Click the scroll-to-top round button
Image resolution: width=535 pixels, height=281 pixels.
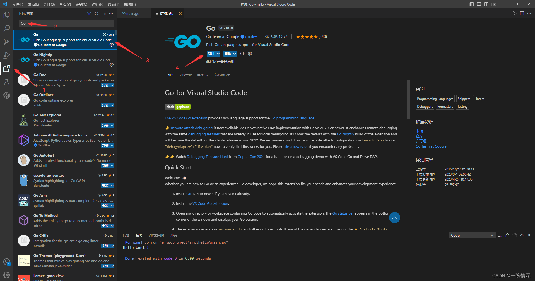tap(395, 218)
